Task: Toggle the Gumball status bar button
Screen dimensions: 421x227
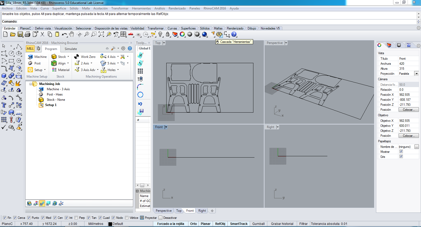Action: tap(258, 224)
